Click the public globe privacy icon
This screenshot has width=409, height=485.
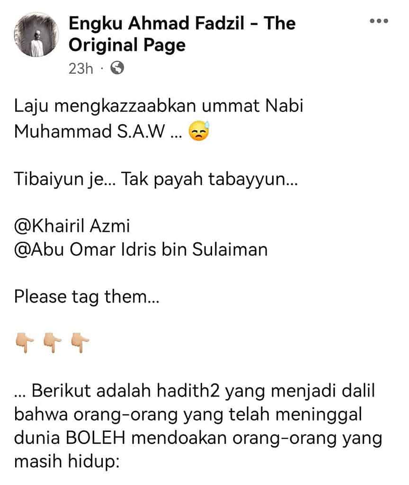[117, 68]
